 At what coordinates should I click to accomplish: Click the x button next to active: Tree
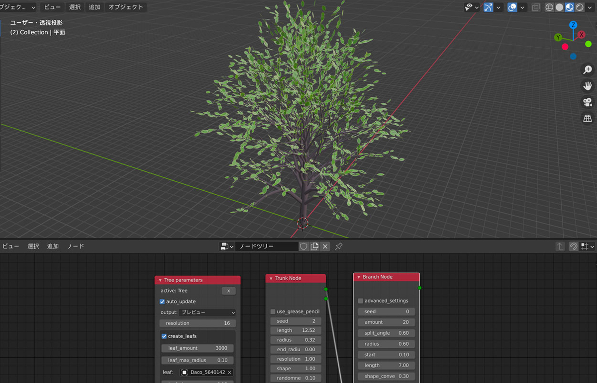coord(228,291)
